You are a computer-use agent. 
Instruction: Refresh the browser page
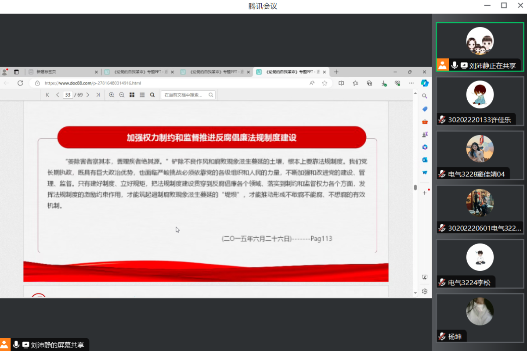coord(20,83)
